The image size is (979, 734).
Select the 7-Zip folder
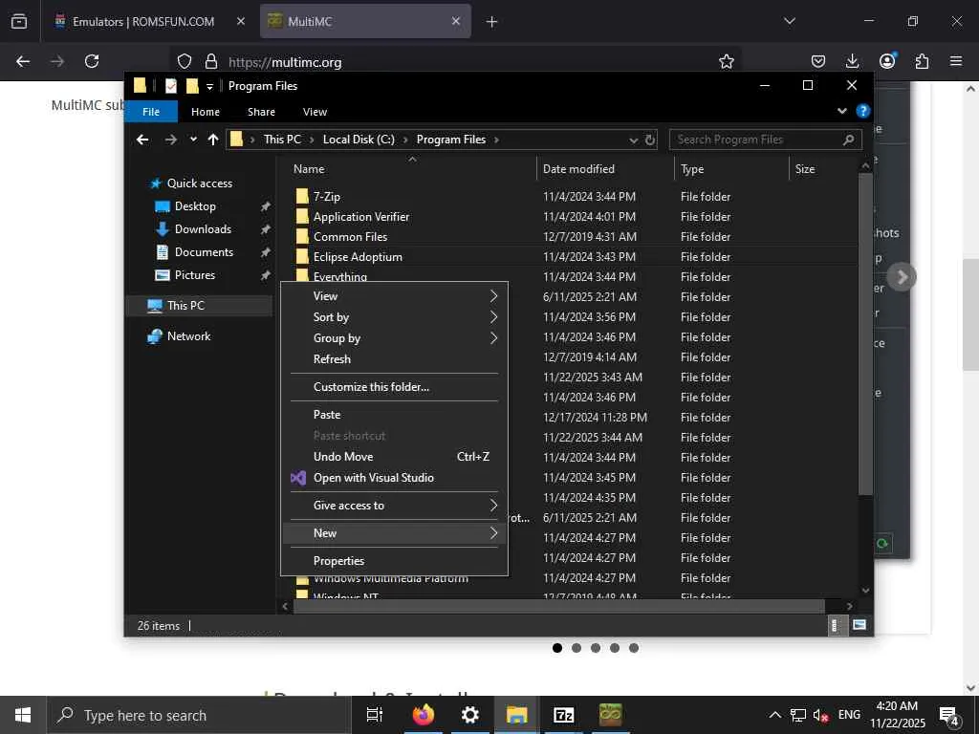click(x=327, y=197)
